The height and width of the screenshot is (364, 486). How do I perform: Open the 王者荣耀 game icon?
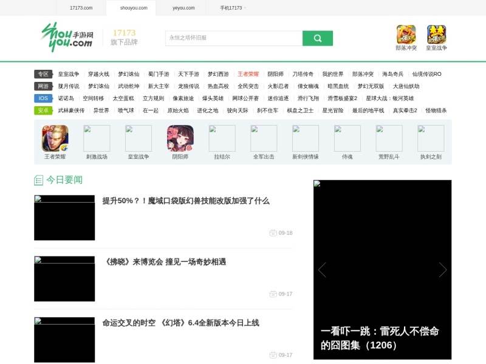click(55, 138)
